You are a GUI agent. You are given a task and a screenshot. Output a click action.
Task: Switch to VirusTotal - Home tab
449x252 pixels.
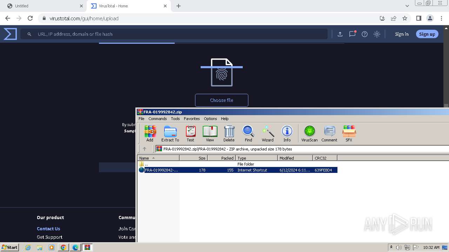(128, 6)
